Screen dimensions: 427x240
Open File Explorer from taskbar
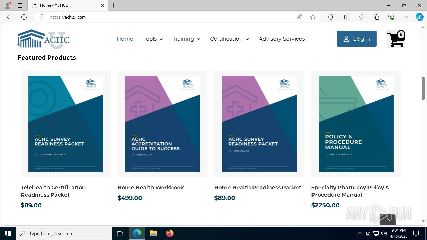coord(153,233)
